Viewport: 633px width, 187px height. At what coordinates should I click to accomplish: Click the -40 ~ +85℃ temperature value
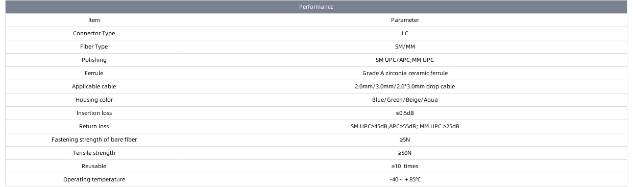[405, 179]
